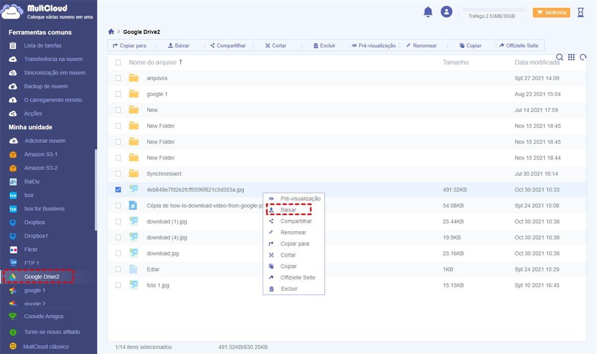Go to home breadcrumb icon
Image resolution: width=597 pixels, height=354 pixels.
click(x=111, y=32)
